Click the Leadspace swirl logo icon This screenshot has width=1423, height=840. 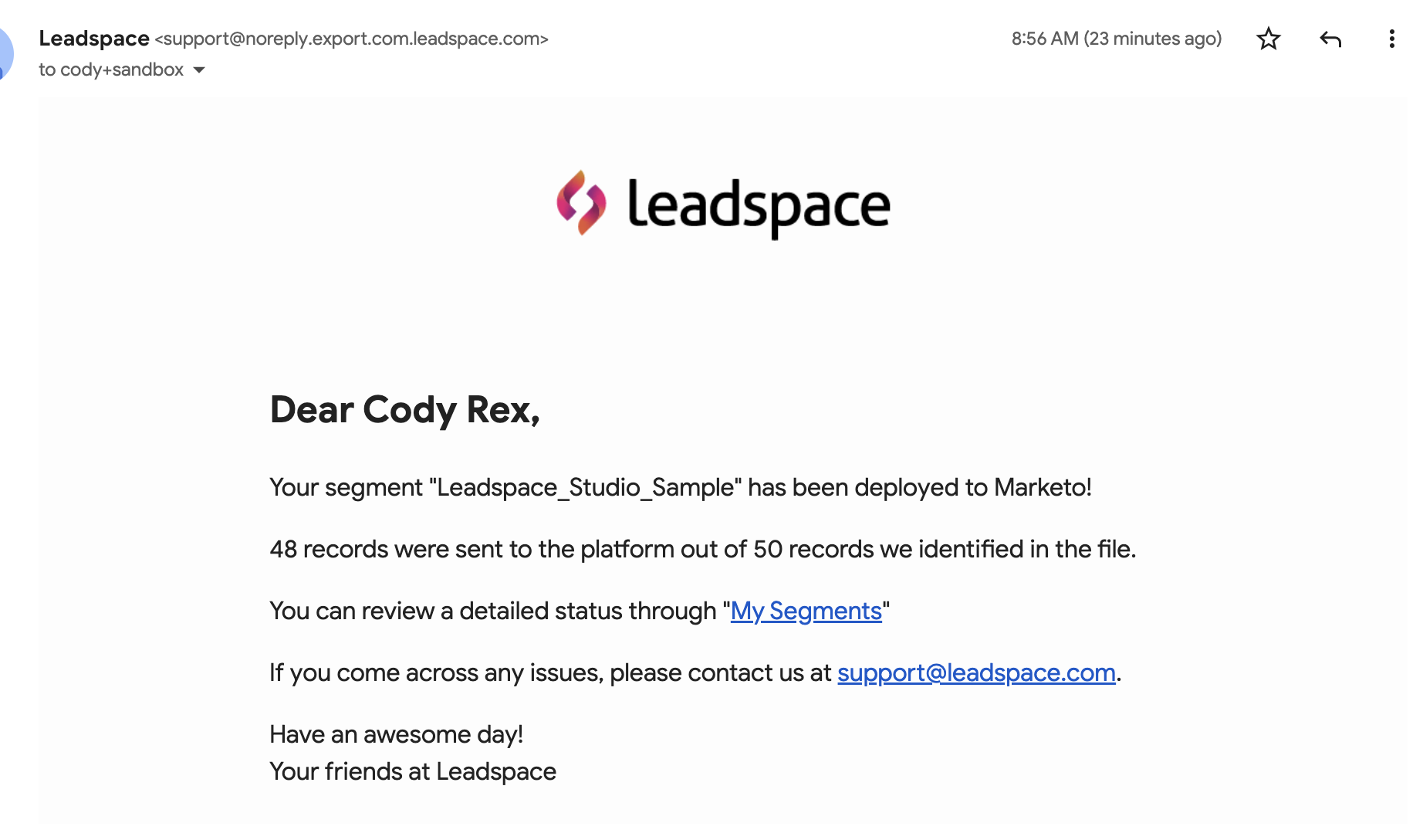tap(581, 203)
